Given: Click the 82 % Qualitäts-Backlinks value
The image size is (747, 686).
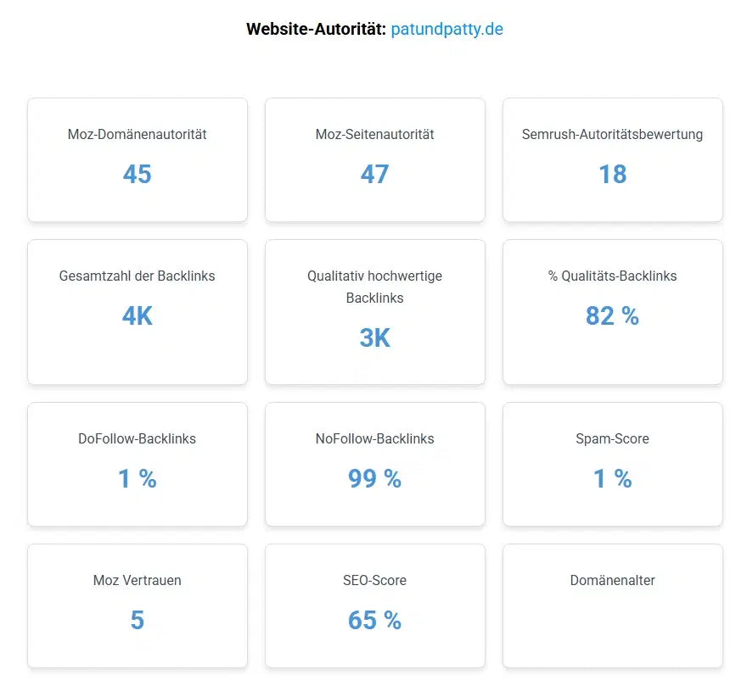Looking at the screenshot, I should point(612,315).
